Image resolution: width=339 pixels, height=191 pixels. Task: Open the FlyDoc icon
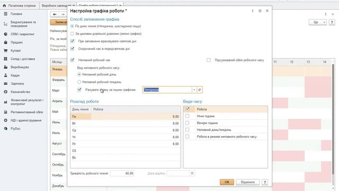[x=6, y=128]
